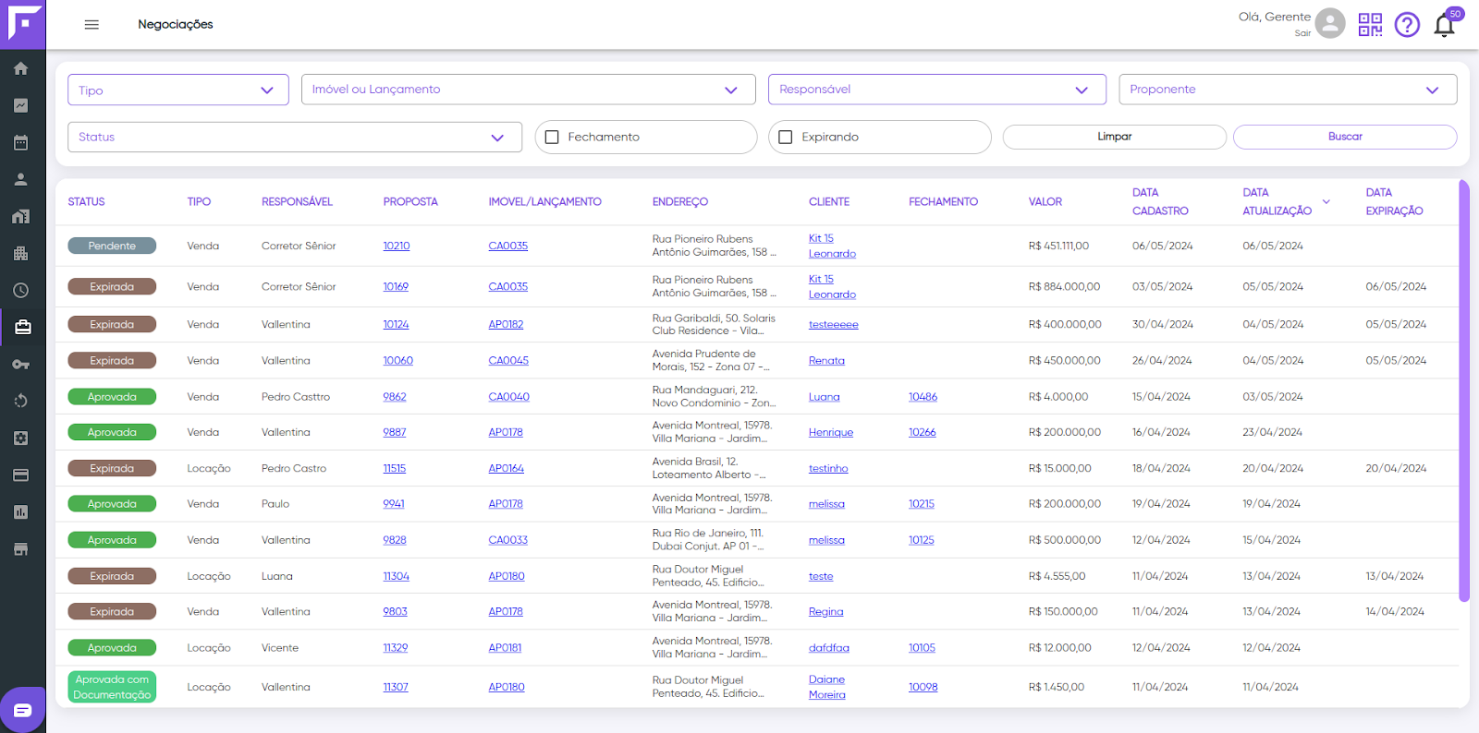Click the table vertical scrollbar

(1464, 391)
